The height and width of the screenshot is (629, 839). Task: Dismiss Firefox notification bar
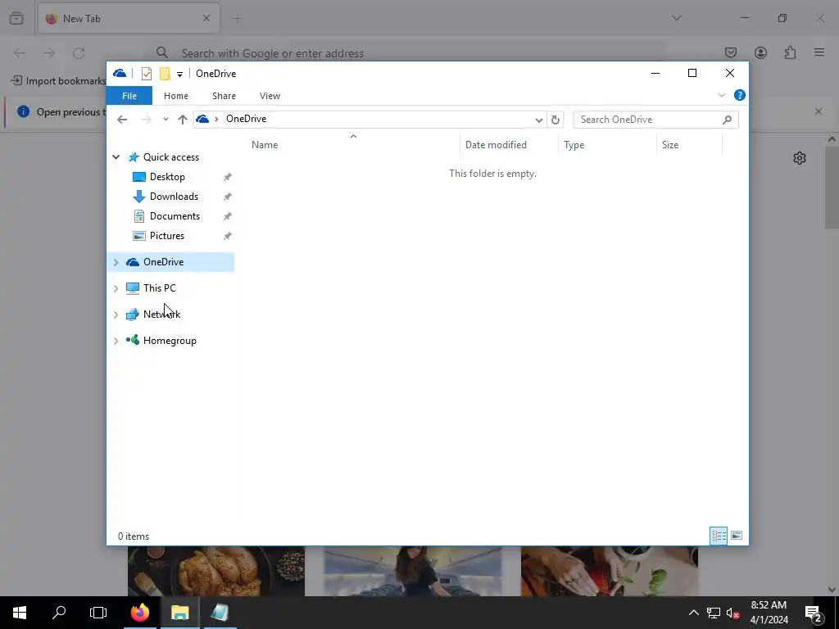819,111
